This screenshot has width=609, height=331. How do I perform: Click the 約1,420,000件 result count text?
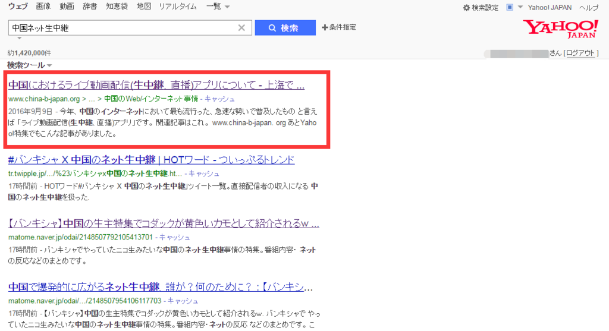pos(29,53)
